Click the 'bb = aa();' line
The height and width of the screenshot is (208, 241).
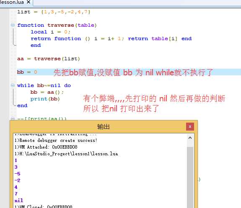[x=47, y=92]
